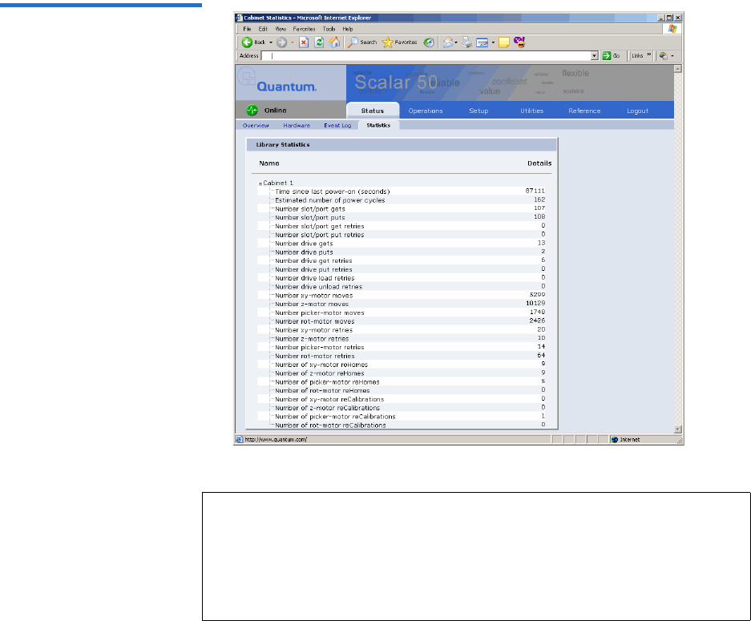Click the Go button beside address bar
Viewport: 751px width, 621px height.
coord(612,55)
